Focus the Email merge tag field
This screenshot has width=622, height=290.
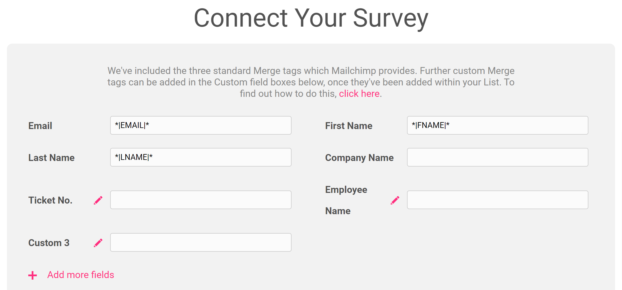pos(201,125)
